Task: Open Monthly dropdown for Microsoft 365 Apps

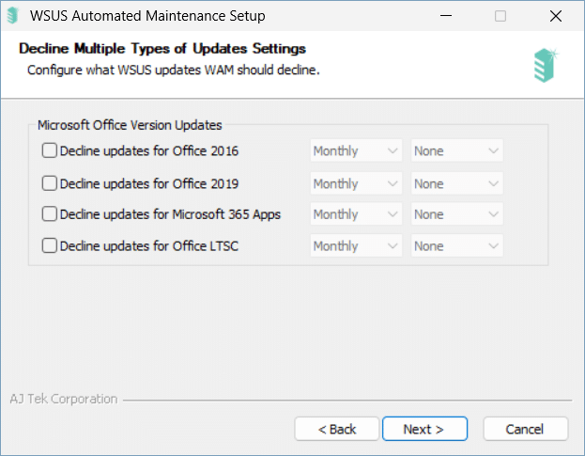Action: [356, 214]
